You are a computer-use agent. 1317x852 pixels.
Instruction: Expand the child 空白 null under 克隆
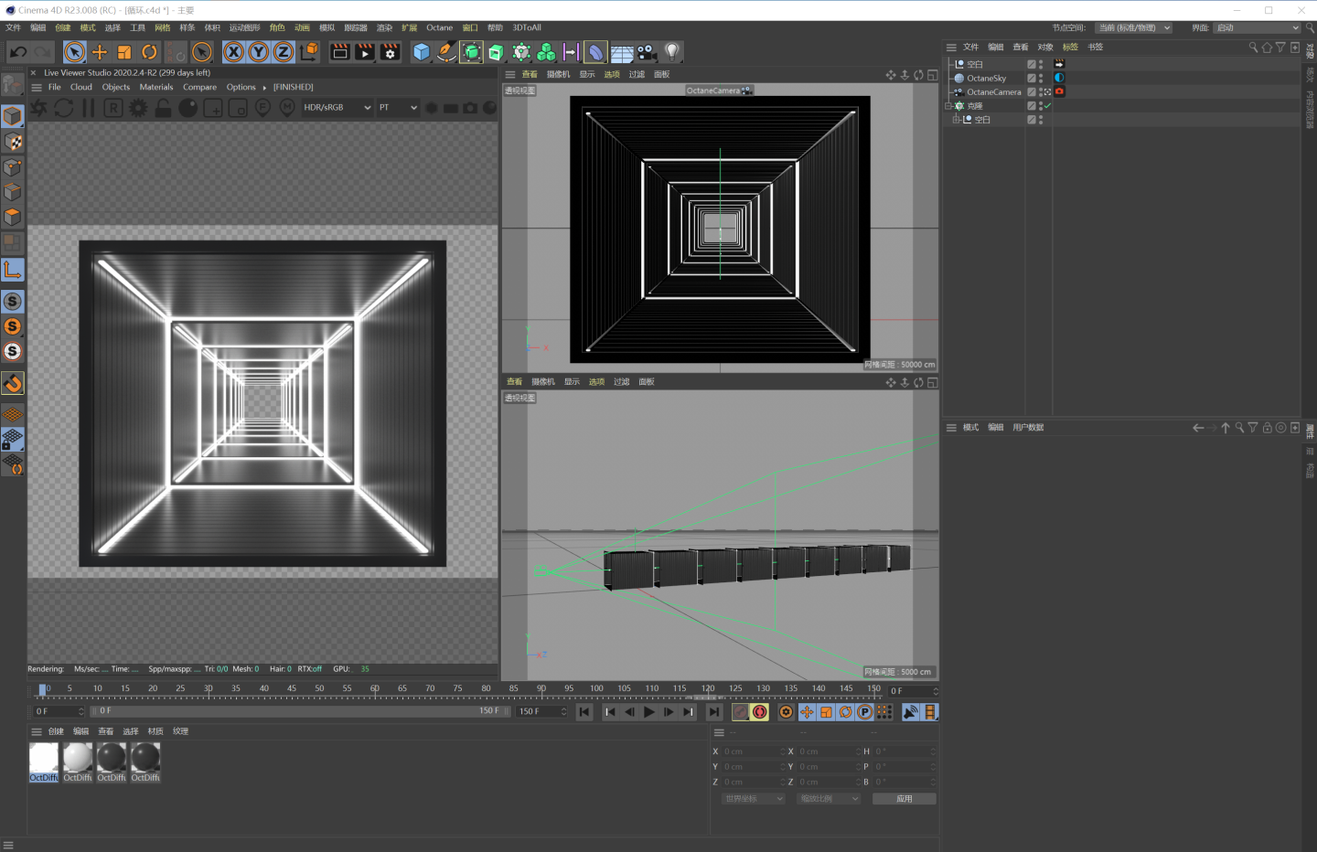tap(957, 120)
